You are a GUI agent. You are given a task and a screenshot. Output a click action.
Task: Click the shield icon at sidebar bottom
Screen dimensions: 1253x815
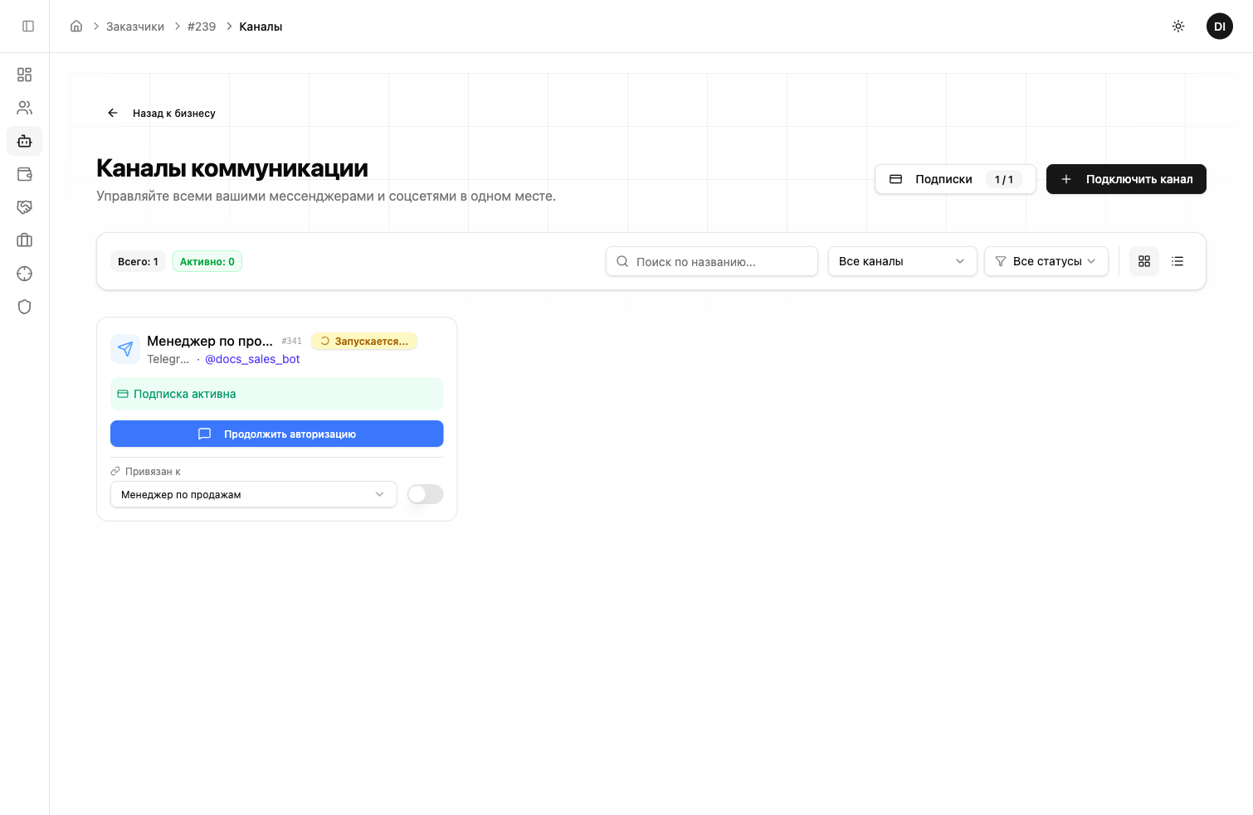(24, 307)
